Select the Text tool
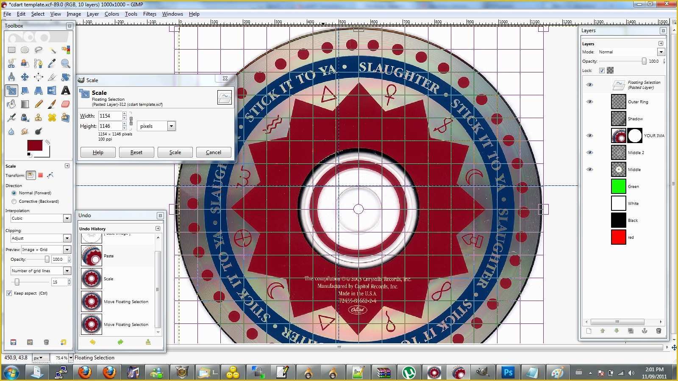 pos(66,91)
